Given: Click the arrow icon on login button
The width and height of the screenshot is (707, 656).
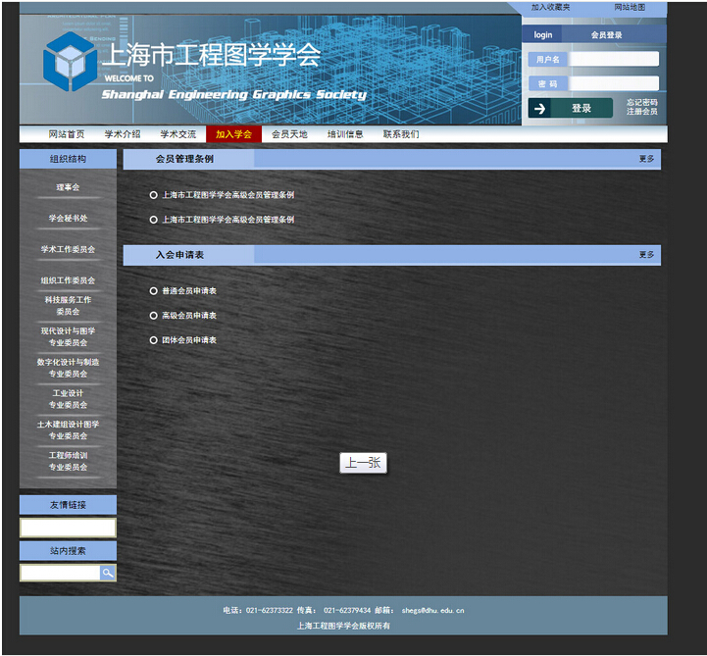Looking at the screenshot, I should point(540,108).
